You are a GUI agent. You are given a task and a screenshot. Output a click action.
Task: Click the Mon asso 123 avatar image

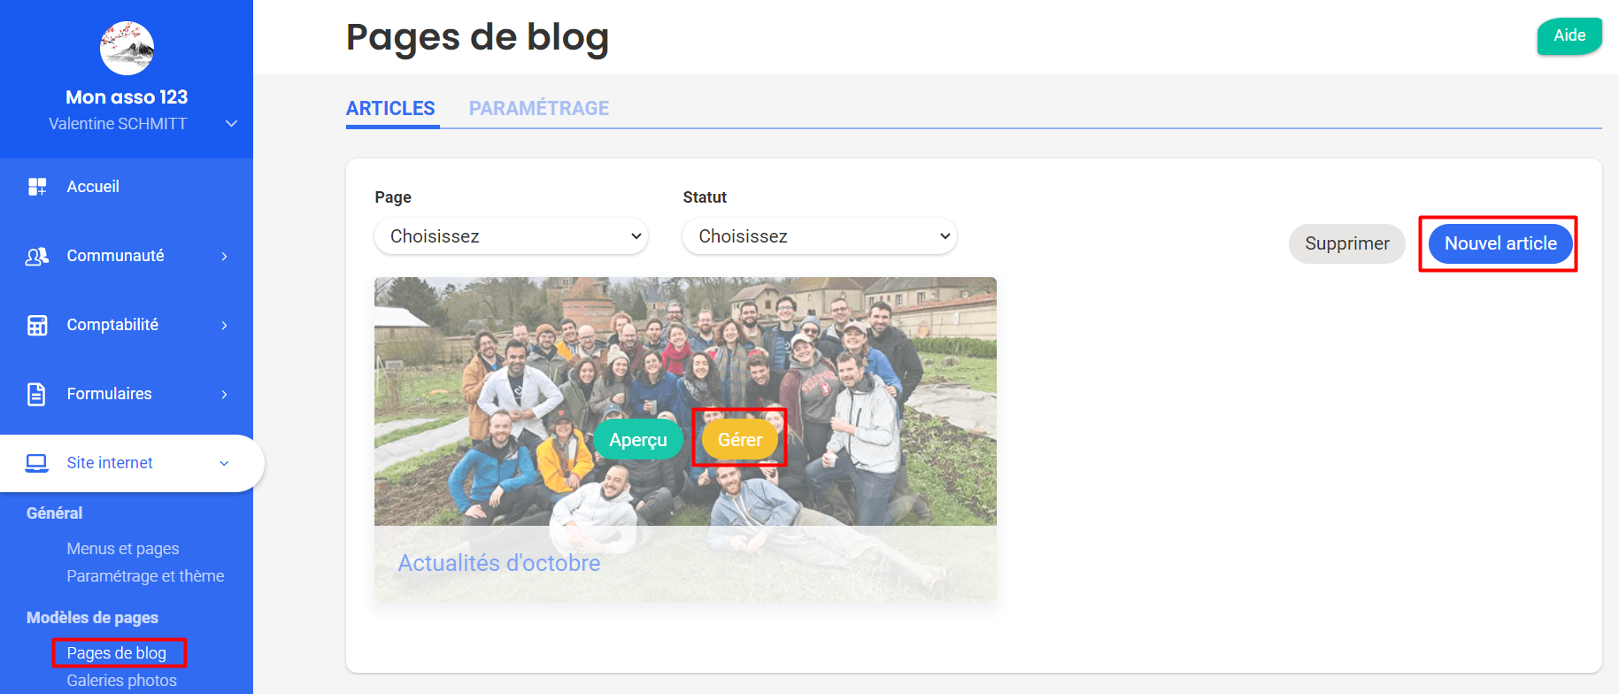[127, 49]
